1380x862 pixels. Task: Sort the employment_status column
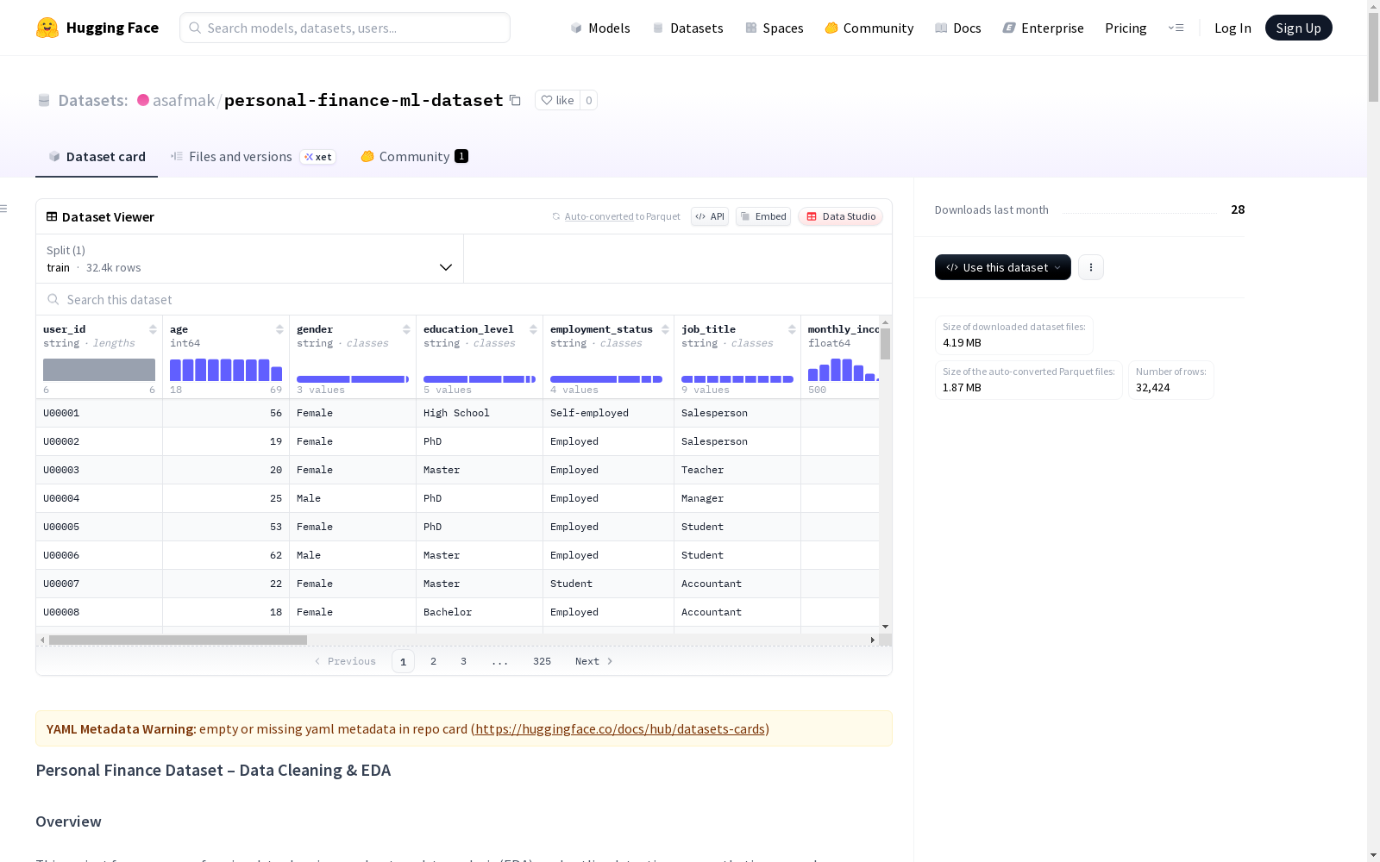(x=665, y=329)
